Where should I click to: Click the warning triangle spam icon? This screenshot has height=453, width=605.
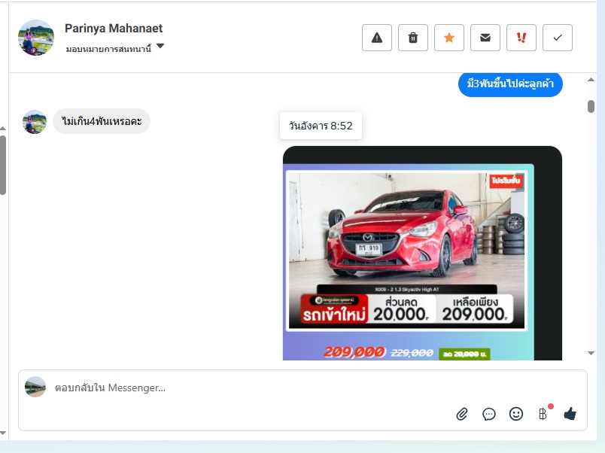click(x=377, y=38)
